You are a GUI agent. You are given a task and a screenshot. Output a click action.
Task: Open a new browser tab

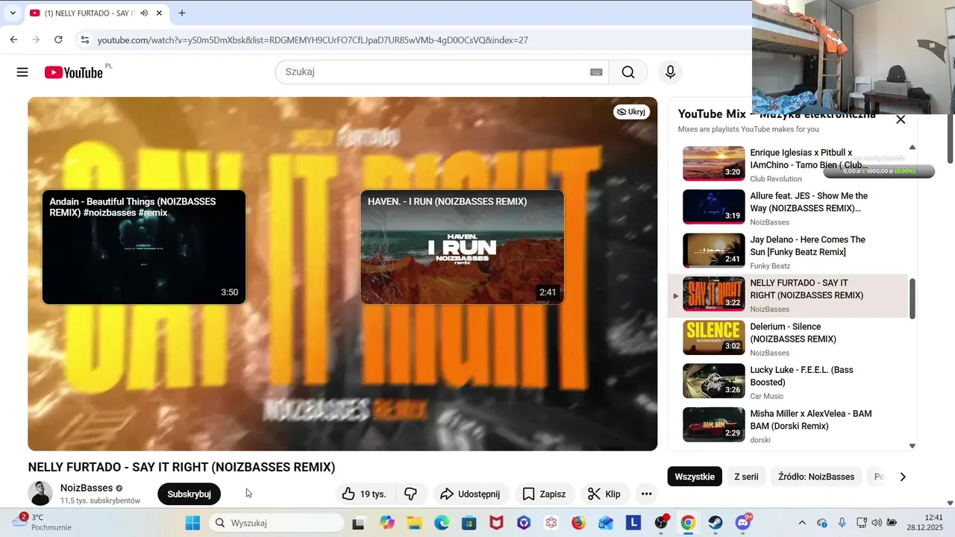[182, 13]
